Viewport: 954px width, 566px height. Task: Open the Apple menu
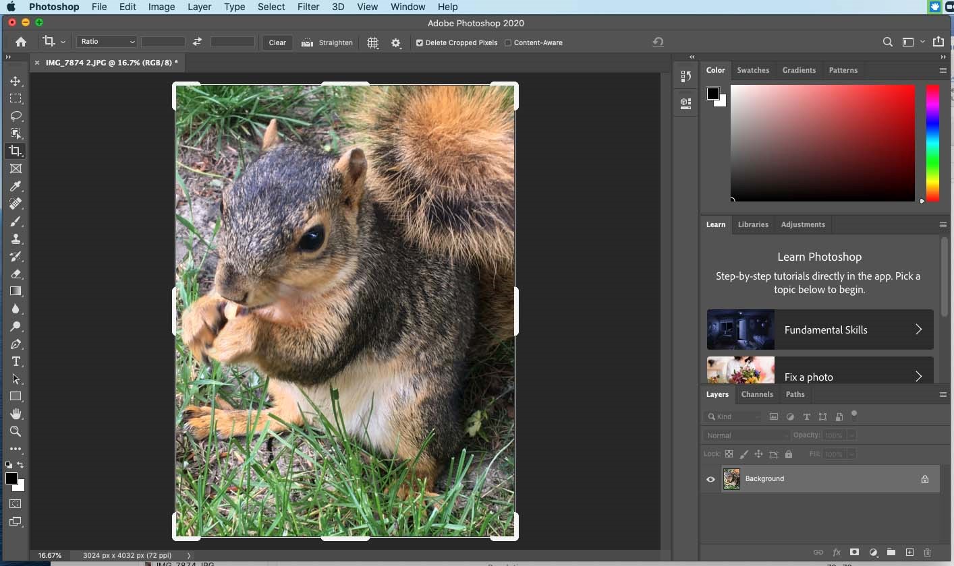point(11,7)
